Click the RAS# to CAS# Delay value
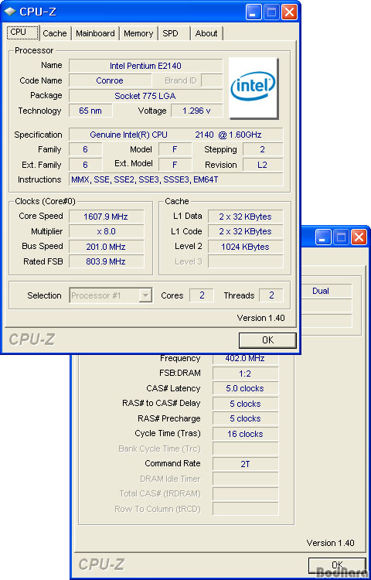Image resolution: width=371 pixels, height=580 pixels. click(245, 404)
